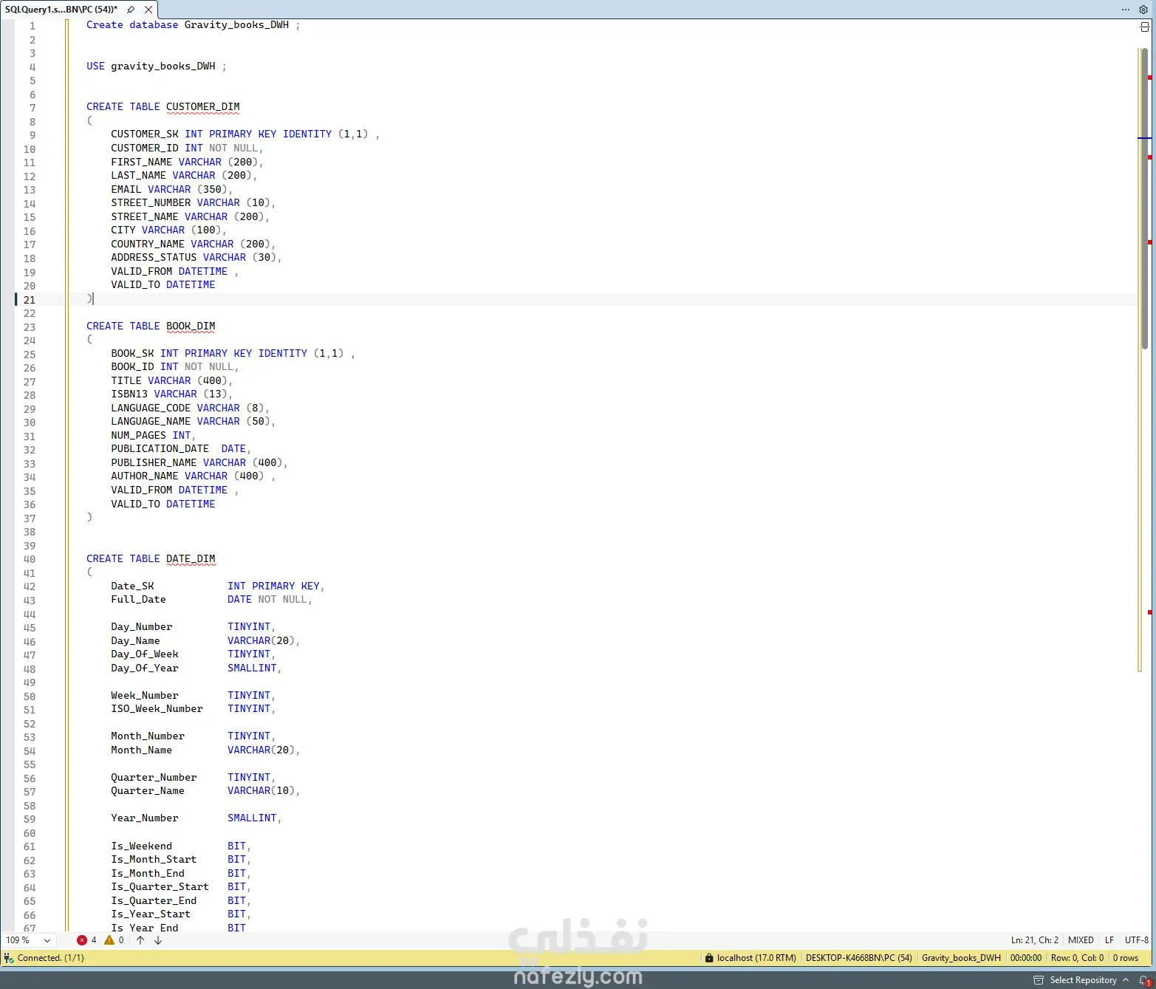Click the CUSTOMER_DIM table name

click(202, 107)
